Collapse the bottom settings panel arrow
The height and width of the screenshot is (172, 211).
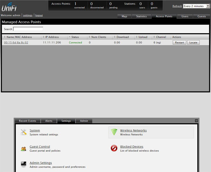(196, 121)
